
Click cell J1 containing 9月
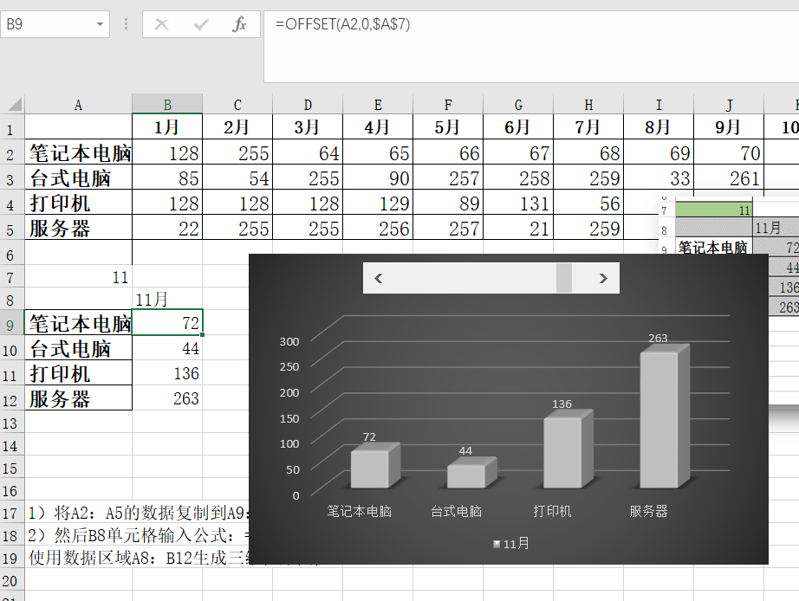coord(729,126)
